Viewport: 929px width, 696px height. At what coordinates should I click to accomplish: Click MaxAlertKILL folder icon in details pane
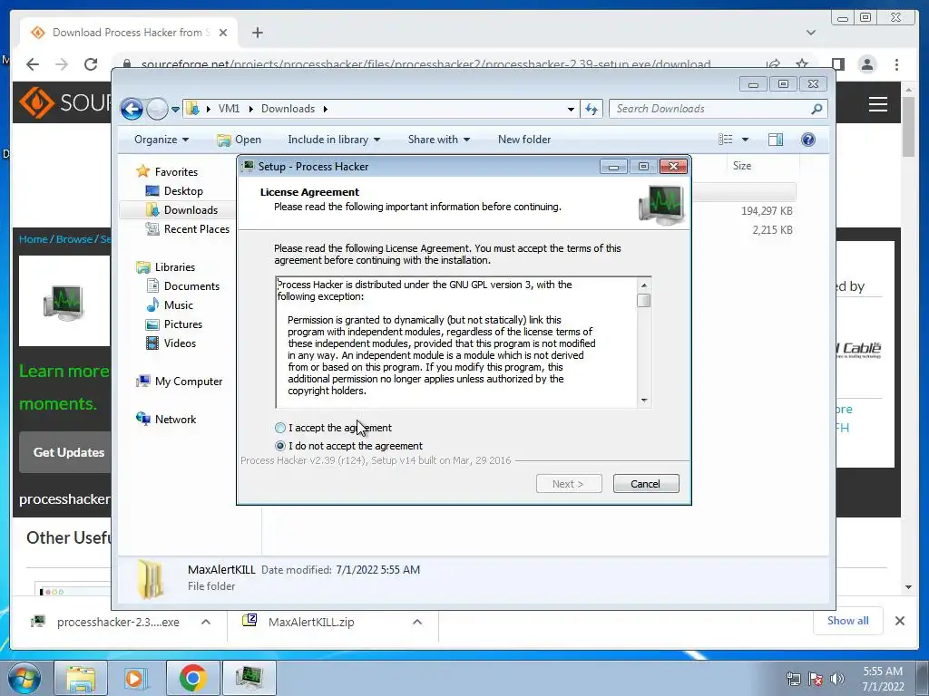tap(150, 579)
